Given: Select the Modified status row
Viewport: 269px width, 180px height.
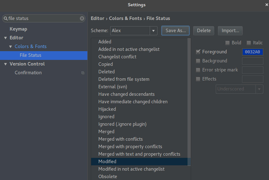Looking at the screenshot, I should point(139,162).
